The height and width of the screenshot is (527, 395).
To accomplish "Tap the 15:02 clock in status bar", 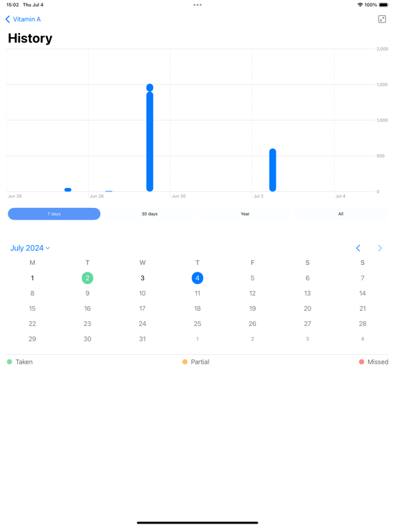I will pos(12,5).
